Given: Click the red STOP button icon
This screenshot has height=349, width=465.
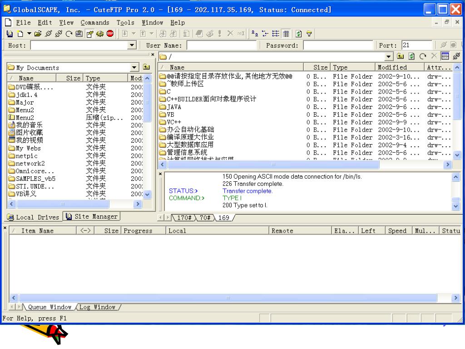Looking at the screenshot, I should (110, 34).
